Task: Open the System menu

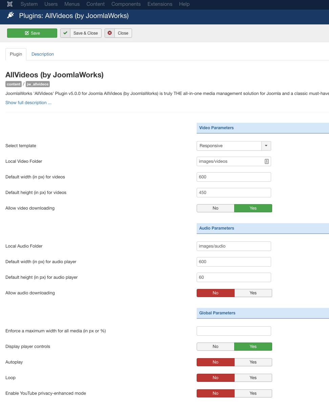Action: (x=29, y=4)
